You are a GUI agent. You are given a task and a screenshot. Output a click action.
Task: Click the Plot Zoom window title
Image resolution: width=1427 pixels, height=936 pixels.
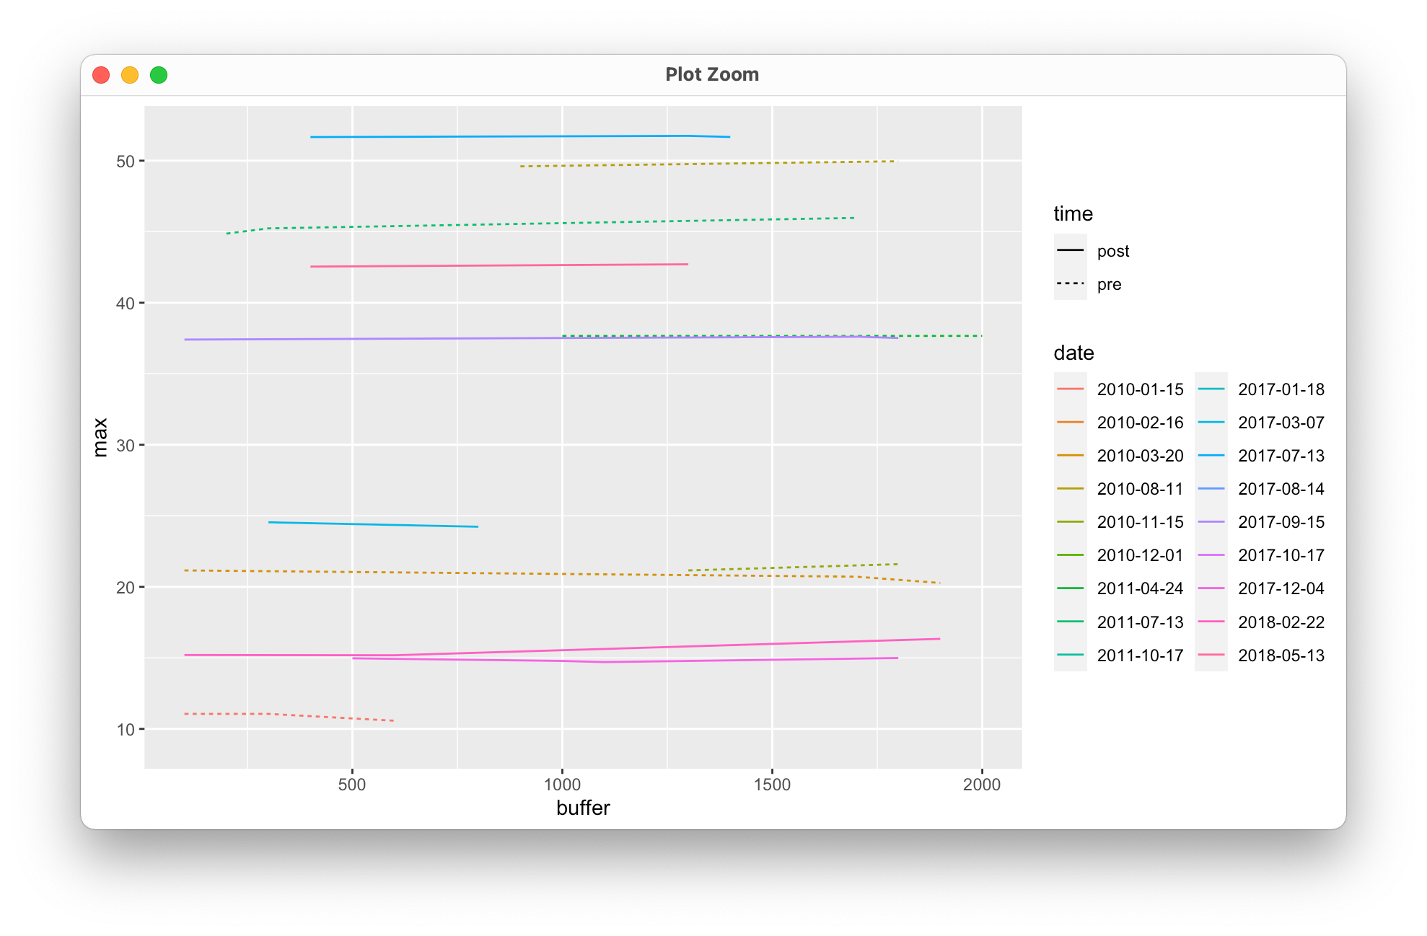(712, 75)
